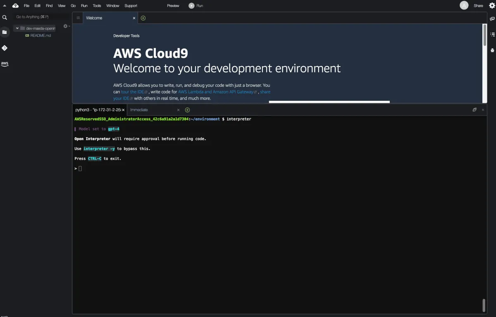Maximize the terminal pane toggle icon
496x317 pixels.
tap(475, 110)
